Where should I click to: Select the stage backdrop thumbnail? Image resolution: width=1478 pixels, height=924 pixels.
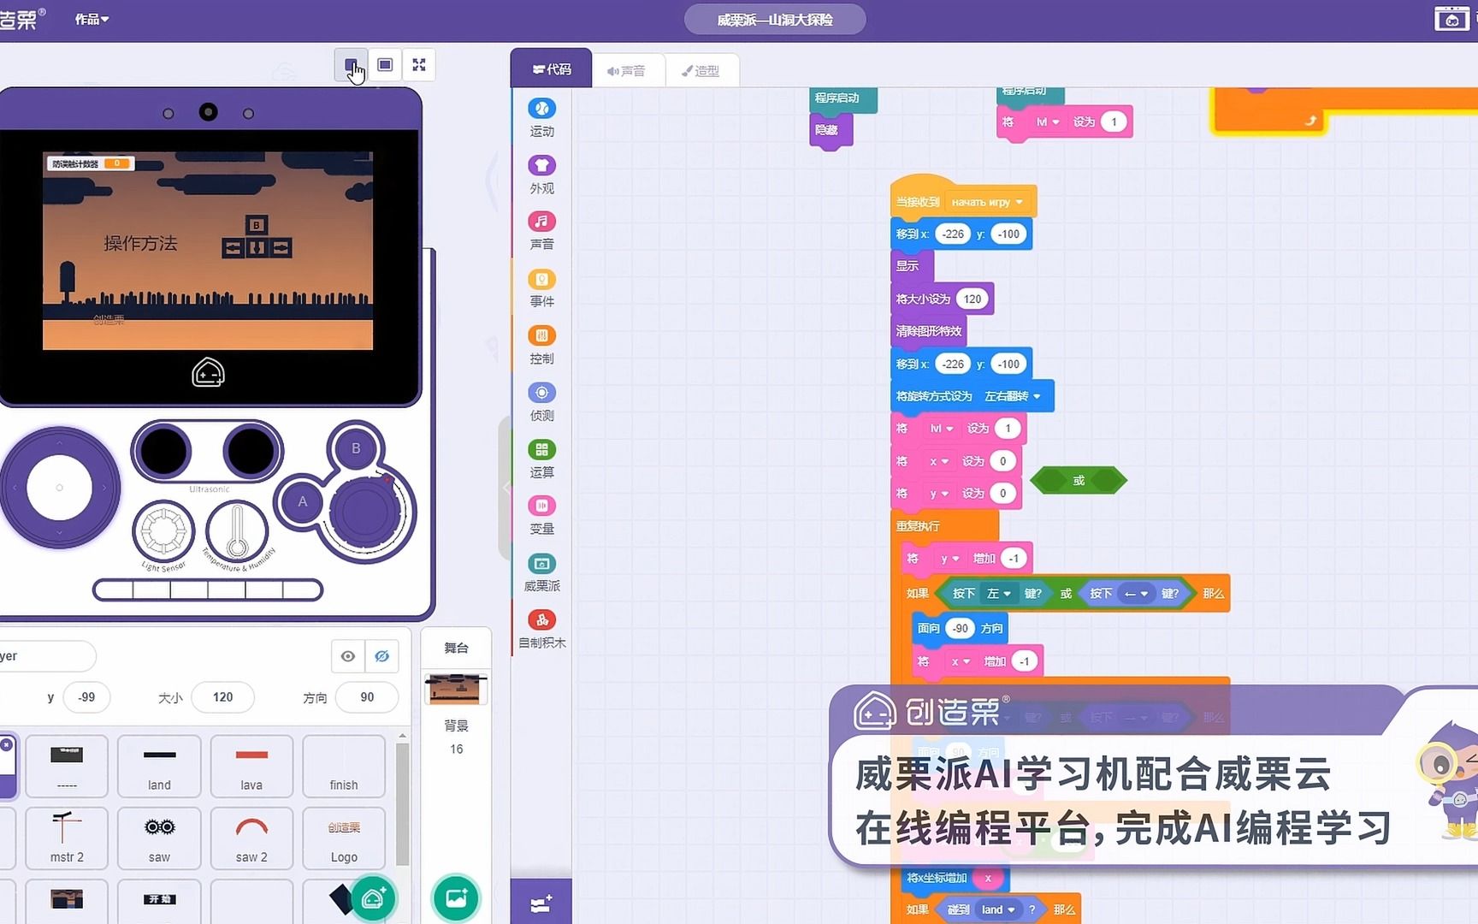click(x=456, y=689)
